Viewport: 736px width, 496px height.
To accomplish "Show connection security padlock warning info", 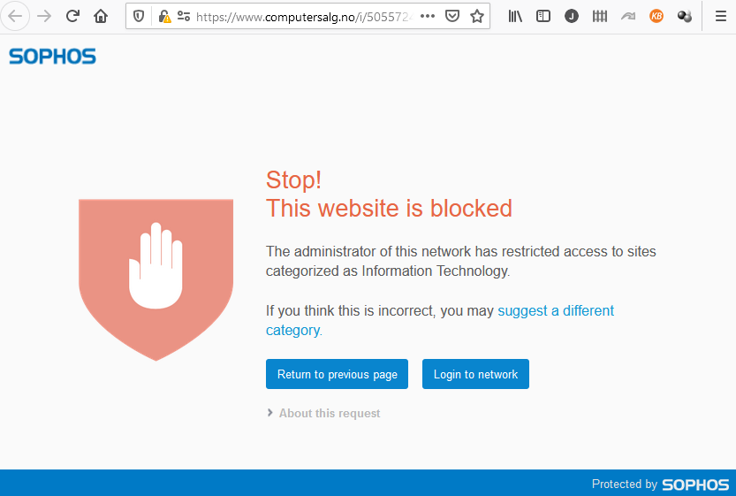I will [x=164, y=17].
